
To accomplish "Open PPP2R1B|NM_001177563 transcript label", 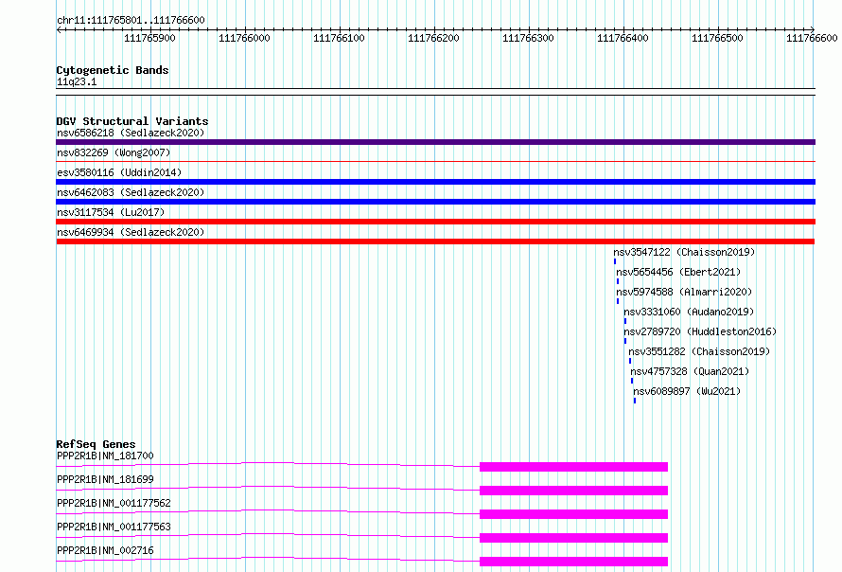I will click(114, 527).
